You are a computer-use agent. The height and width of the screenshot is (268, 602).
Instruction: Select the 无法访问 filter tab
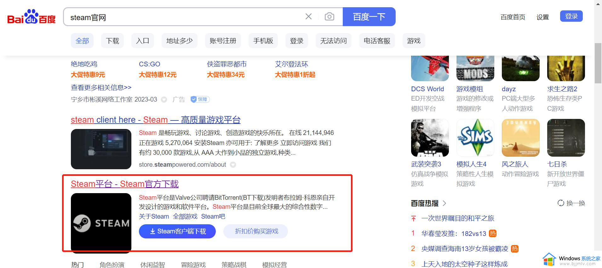[334, 41]
